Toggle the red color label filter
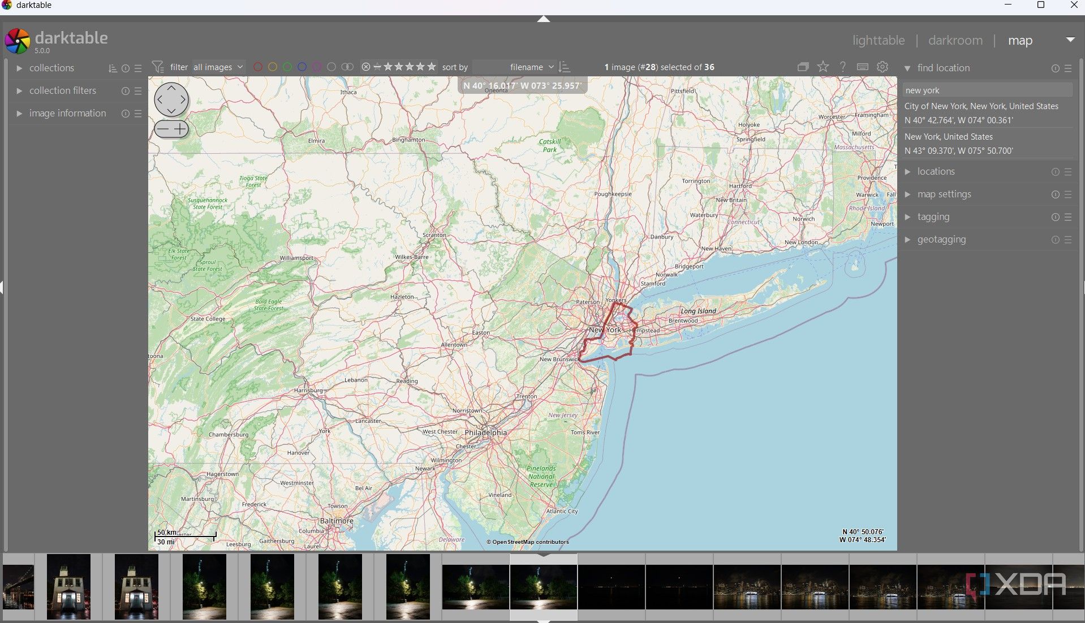This screenshot has height=623, width=1085. pos(258,67)
